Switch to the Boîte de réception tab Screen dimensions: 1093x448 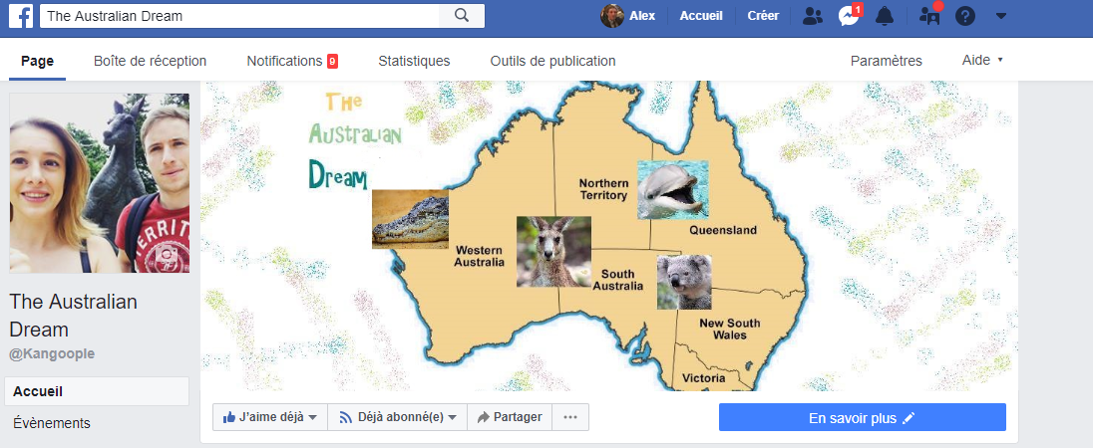click(150, 61)
